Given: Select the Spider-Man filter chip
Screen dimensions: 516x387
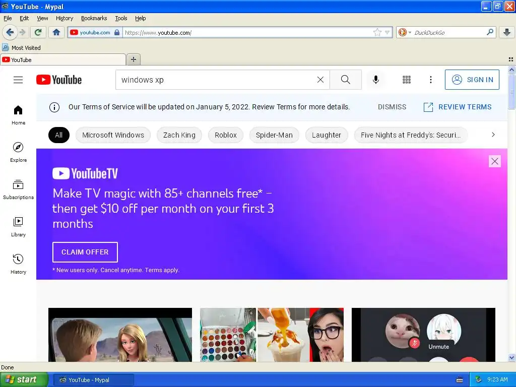Looking at the screenshot, I should (x=274, y=135).
